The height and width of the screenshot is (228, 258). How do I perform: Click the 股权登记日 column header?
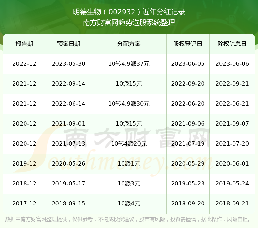tap(188, 44)
